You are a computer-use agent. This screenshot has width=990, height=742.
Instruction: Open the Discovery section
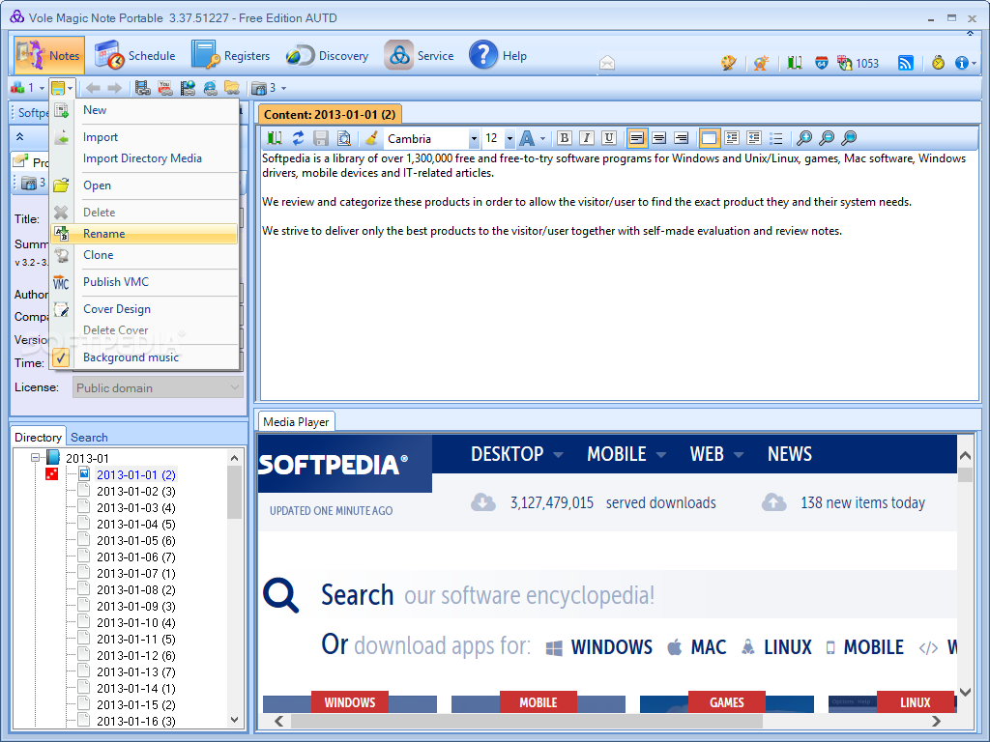(327, 55)
